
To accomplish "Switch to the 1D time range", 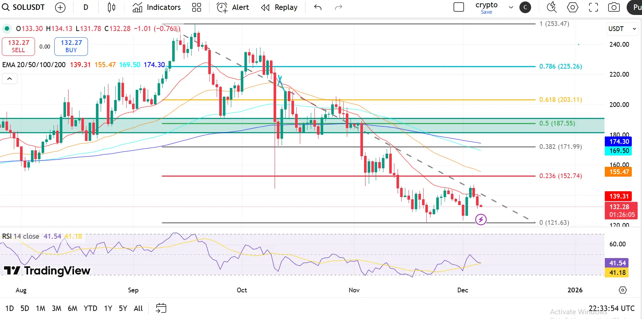I will pyautogui.click(x=9, y=308).
